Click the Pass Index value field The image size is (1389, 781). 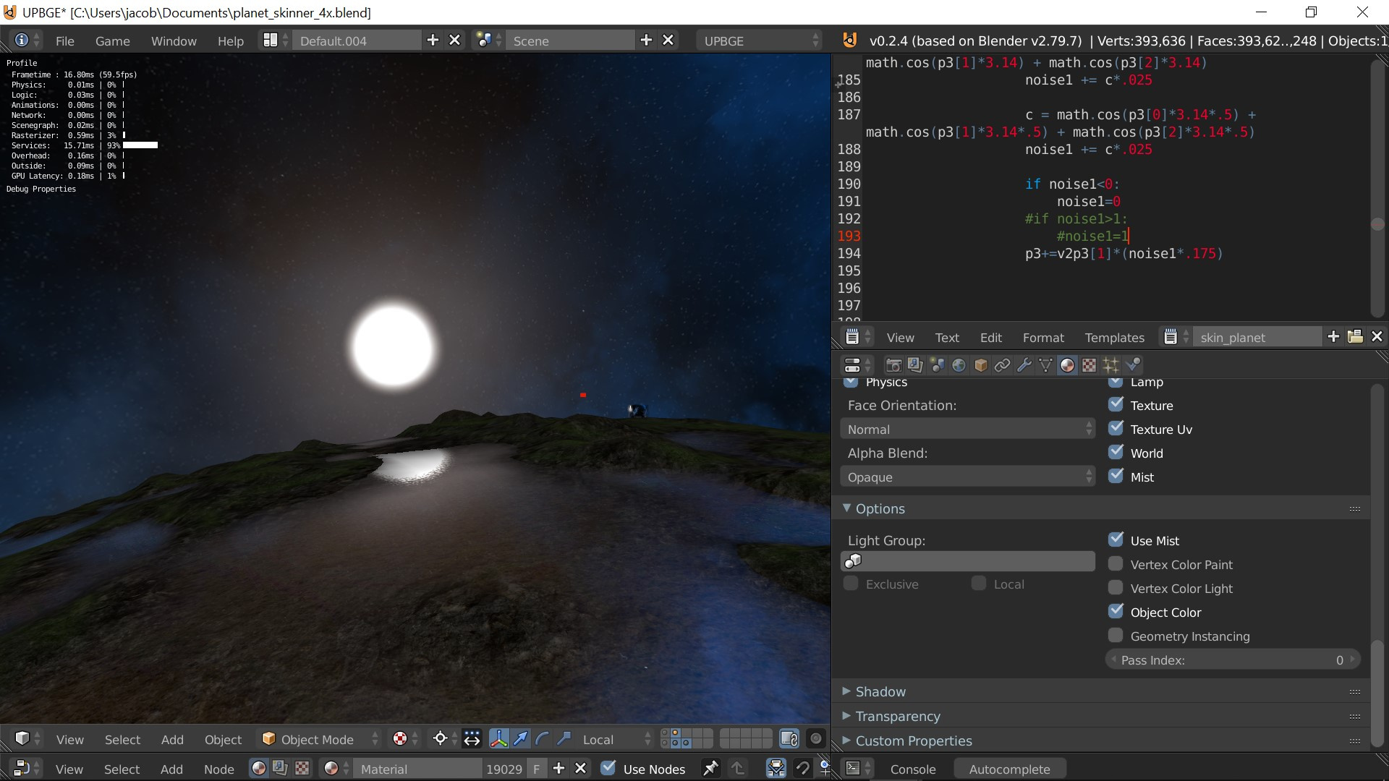(x=1233, y=660)
